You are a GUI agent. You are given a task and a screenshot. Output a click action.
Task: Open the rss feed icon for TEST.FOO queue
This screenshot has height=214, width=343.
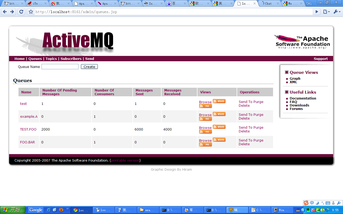coord(205,132)
